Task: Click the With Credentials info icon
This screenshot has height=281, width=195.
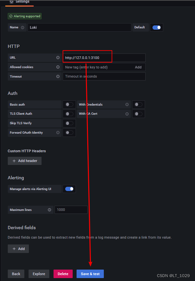Action: pos(127,104)
